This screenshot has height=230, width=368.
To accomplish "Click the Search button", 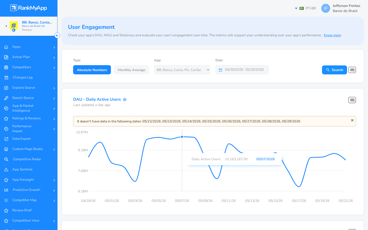I will coord(334,70).
